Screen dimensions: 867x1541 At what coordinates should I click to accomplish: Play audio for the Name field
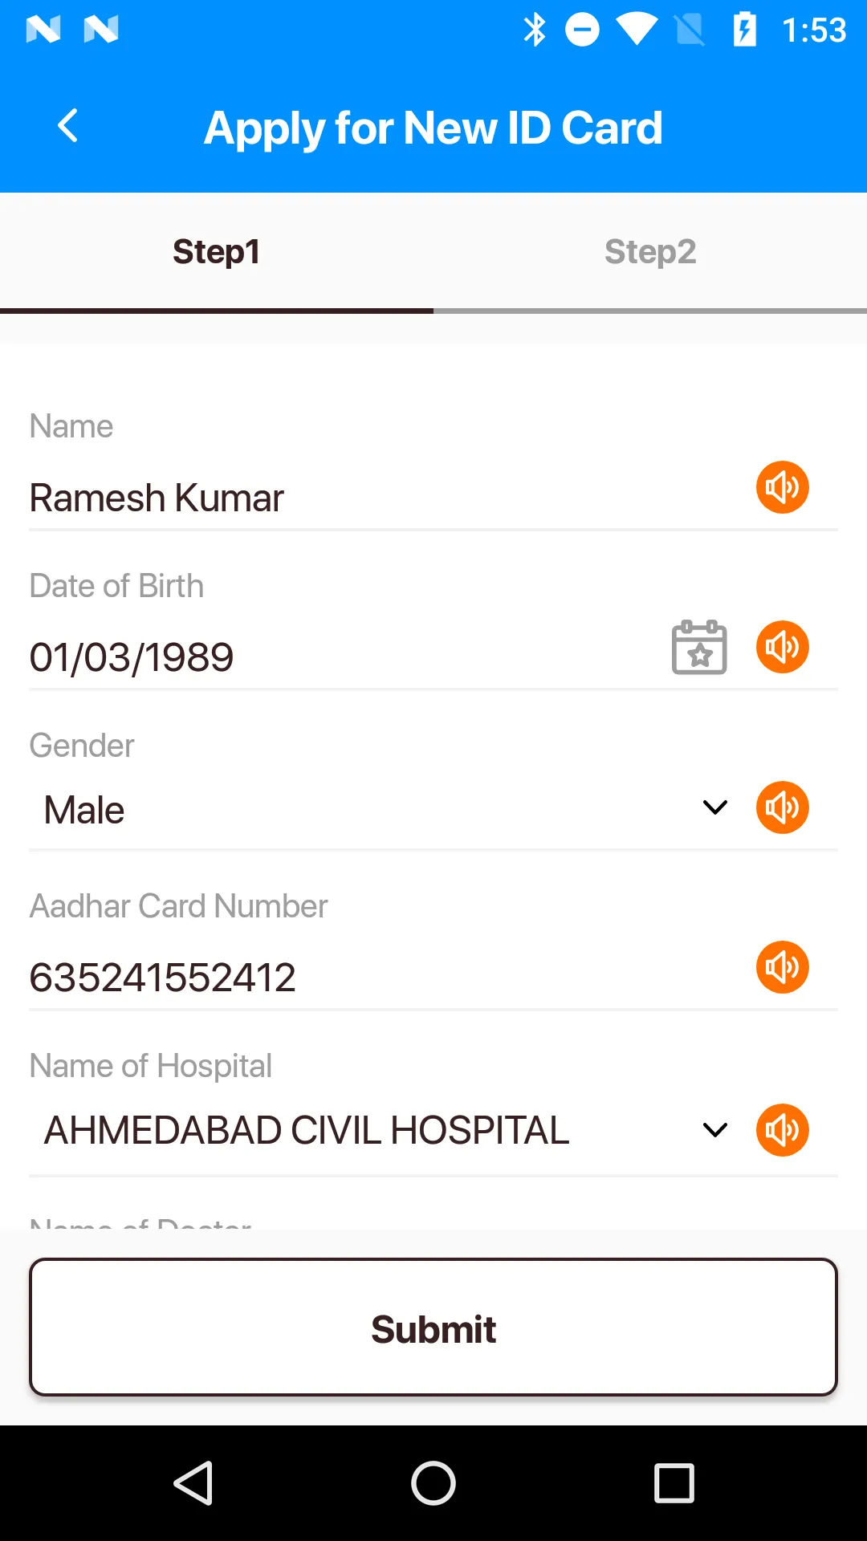pyautogui.click(x=782, y=487)
